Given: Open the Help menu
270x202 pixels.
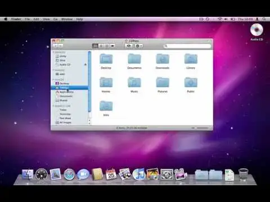Looking at the screenshot, I should pyautogui.click(x=79, y=19).
